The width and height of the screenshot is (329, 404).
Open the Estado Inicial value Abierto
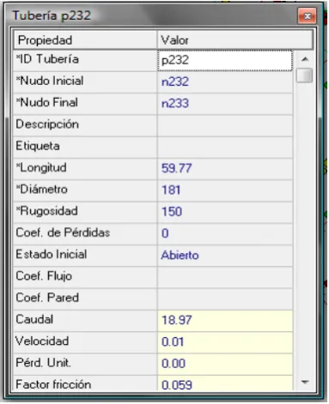pyautogui.click(x=225, y=256)
